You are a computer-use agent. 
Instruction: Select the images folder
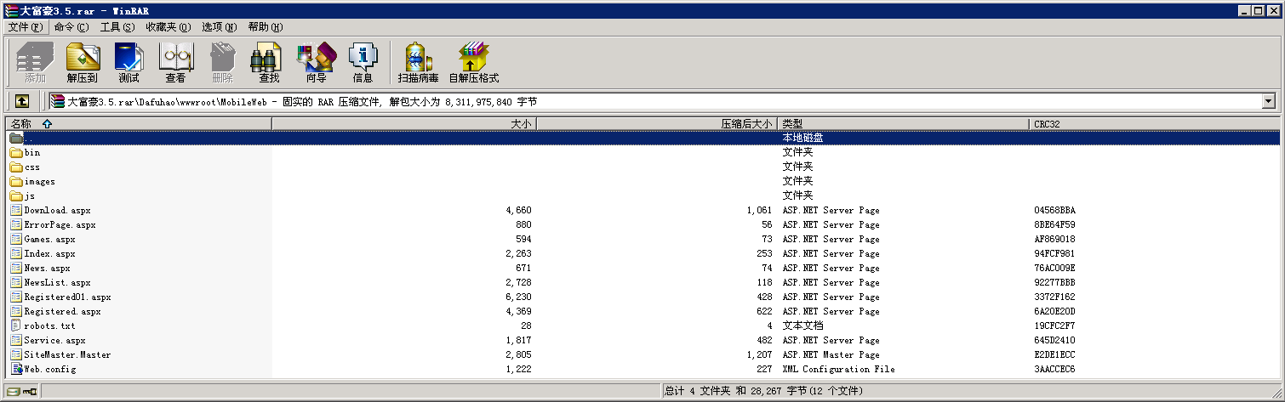click(x=39, y=182)
